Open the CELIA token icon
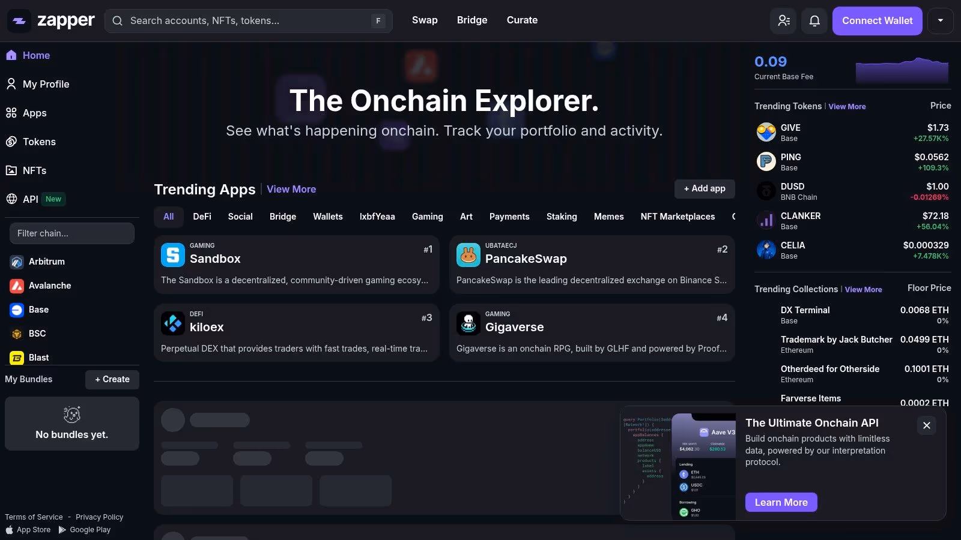The width and height of the screenshot is (961, 540). coord(766,250)
